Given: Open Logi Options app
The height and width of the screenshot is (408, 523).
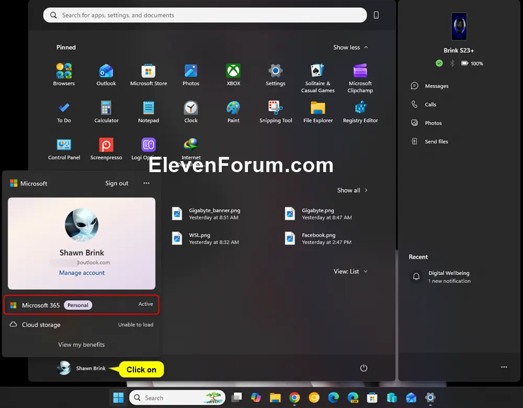Looking at the screenshot, I should 149,149.
